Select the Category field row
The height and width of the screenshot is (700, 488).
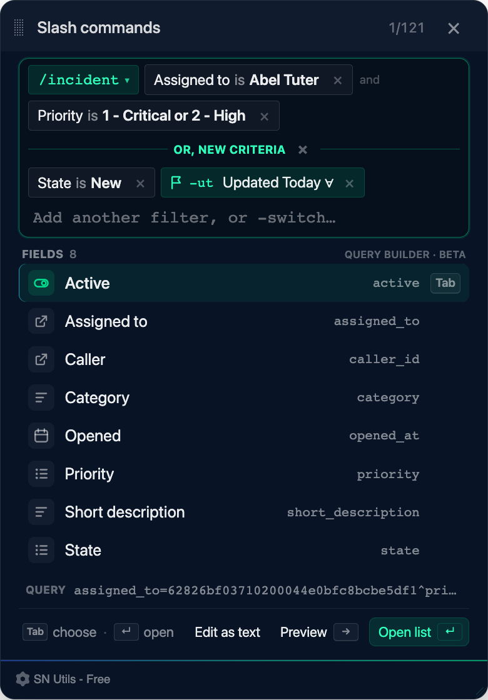point(244,397)
